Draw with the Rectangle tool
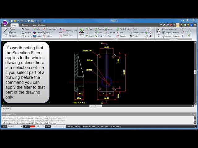 point(27,36)
